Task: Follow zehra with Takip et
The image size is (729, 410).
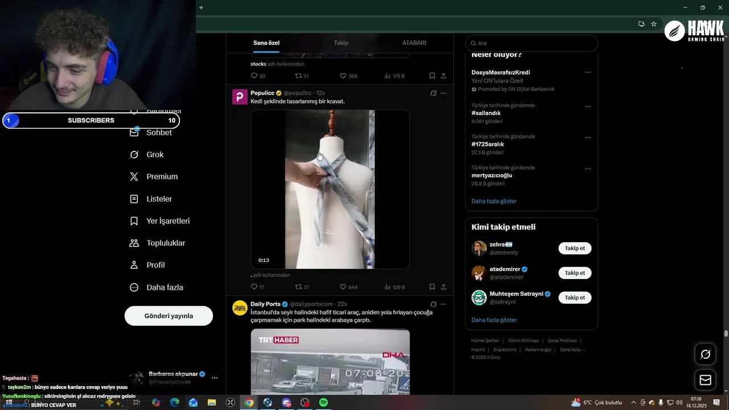Action: (575, 248)
